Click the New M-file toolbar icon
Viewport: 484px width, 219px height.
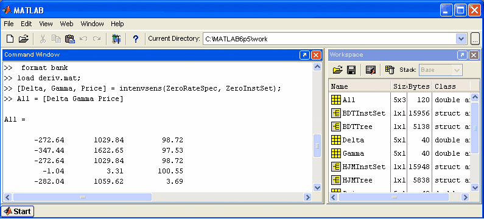click(x=10, y=39)
